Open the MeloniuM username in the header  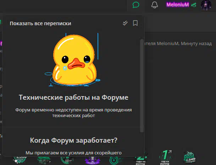tap(178, 5)
